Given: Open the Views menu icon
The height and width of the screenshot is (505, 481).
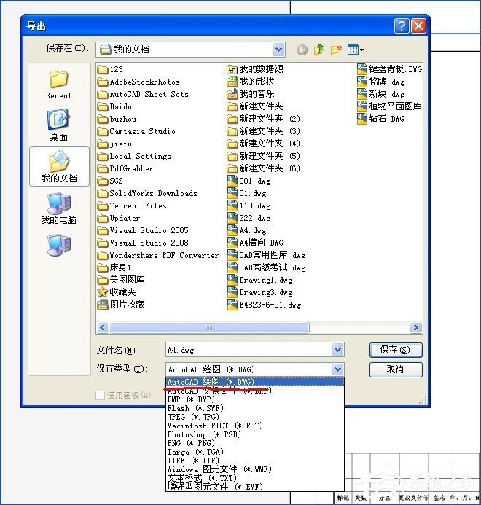Looking at the screenshot, I should pos(356,50).
